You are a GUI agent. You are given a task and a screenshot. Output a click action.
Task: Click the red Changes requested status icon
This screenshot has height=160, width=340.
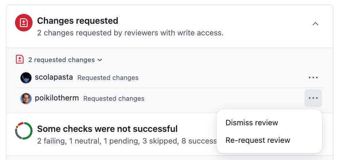(24, 24)
